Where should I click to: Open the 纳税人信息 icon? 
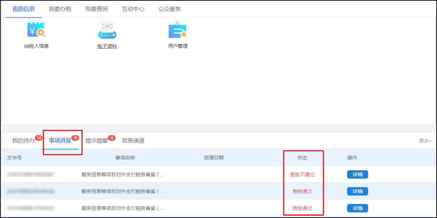(x=36, y=30)
